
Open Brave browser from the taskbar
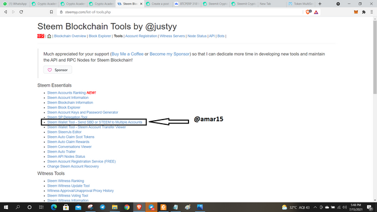(139, 207)
